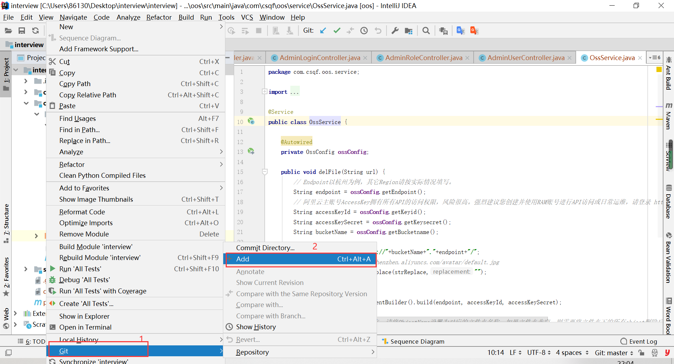674x364 pixels.
Task: Select Show History in Git submenu
Action: (x=300, y=327)
